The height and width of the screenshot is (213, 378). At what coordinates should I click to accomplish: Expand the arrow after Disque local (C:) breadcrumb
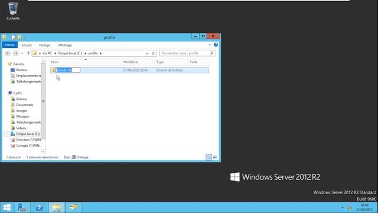tap(85, 53)
